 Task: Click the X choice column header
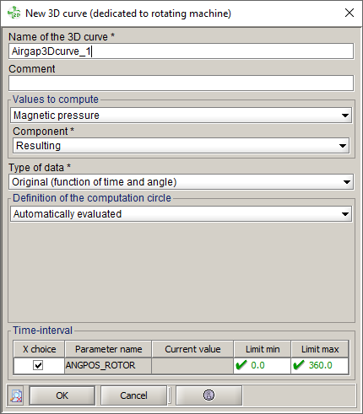pyautogui.click(x=39, y=349)
